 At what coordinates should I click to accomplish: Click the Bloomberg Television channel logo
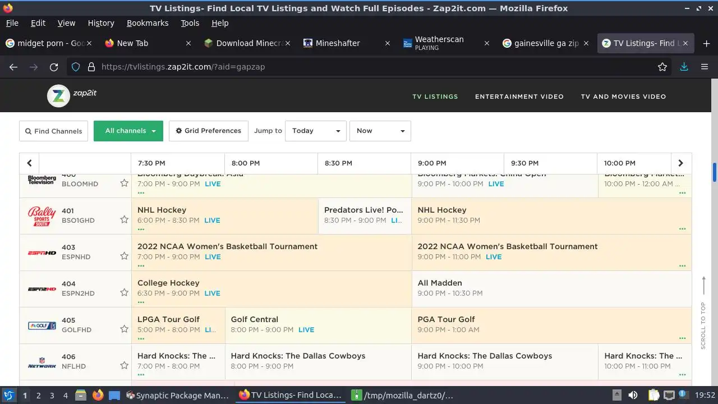(42, 180)
